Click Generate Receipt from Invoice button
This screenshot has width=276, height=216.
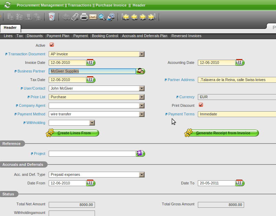pos(222,133)
